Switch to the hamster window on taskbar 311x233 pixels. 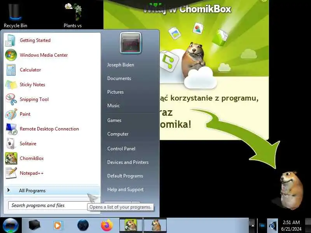coord(155,225)
